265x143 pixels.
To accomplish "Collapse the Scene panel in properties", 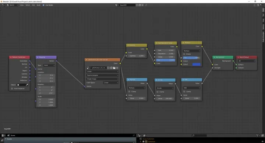I will [x=6, y=139].
